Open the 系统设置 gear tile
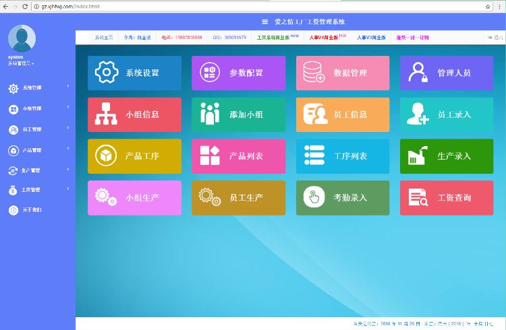506x330 pixels. point(134,73)
